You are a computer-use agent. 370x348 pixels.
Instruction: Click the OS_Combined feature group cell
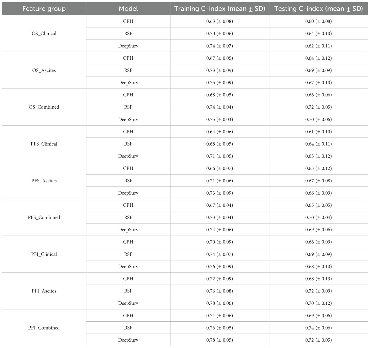(x=44, y=107)
